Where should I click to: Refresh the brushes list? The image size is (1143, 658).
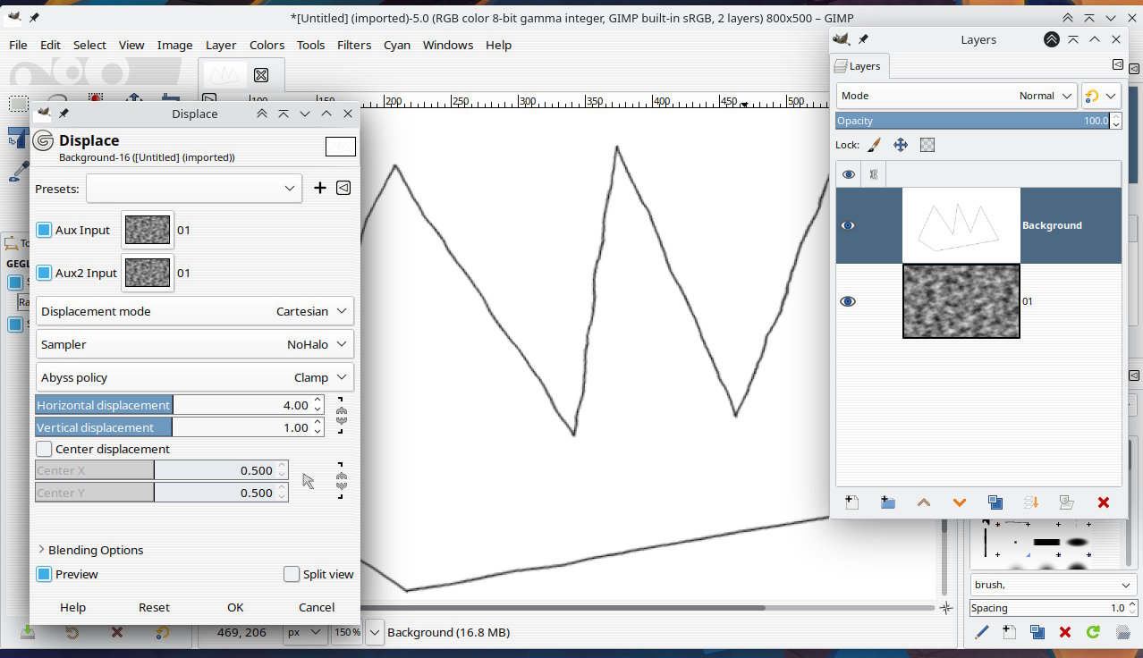pos(1093,632)
